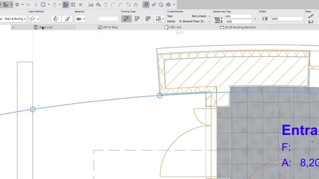
Task: Click the blue zone area value 'A: 8,20'
Action: coord(300,163)
